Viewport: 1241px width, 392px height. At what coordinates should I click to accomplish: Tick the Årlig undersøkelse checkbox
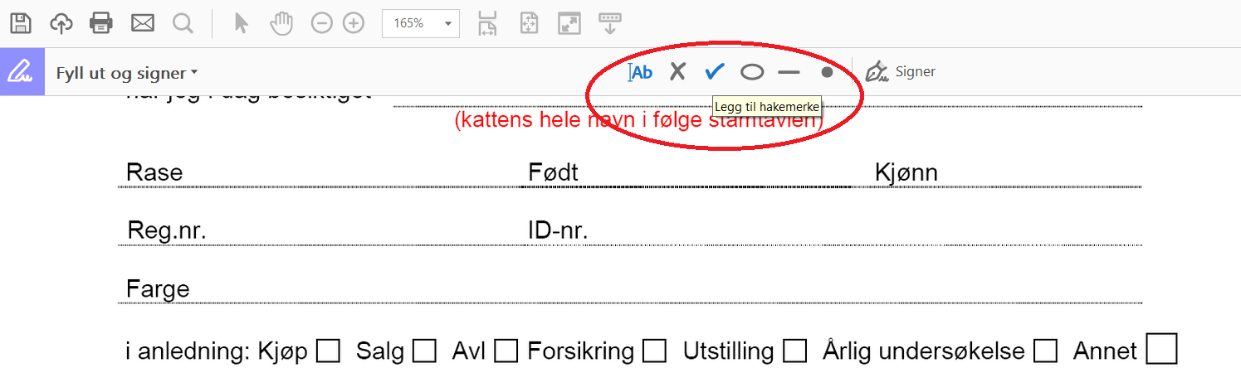[x=1046, y=351]
